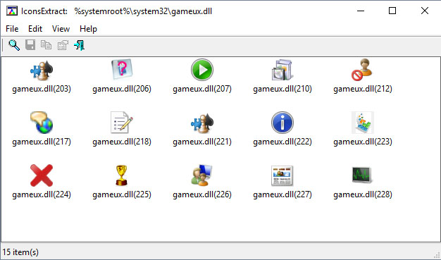Image resolution: width=441 pixels, height=260 pixels.
Task: Click the label text gameux.dll(224)
Action: (x=42, y=194)
